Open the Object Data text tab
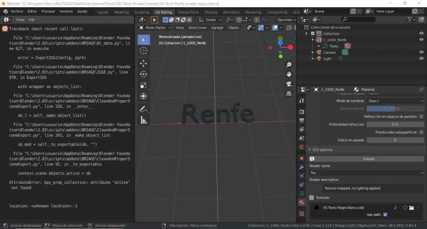 tap(302, 194)
